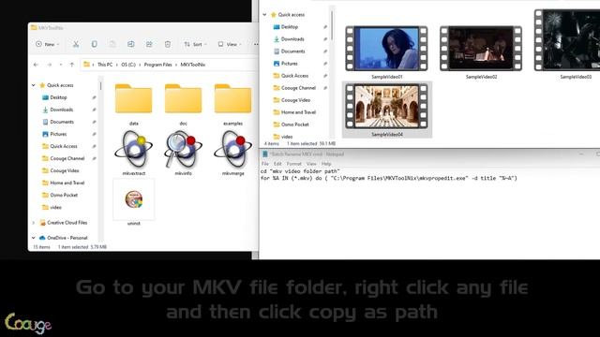
Task: Open Osmo Pocket in video window sidebar
Action: 294,125
